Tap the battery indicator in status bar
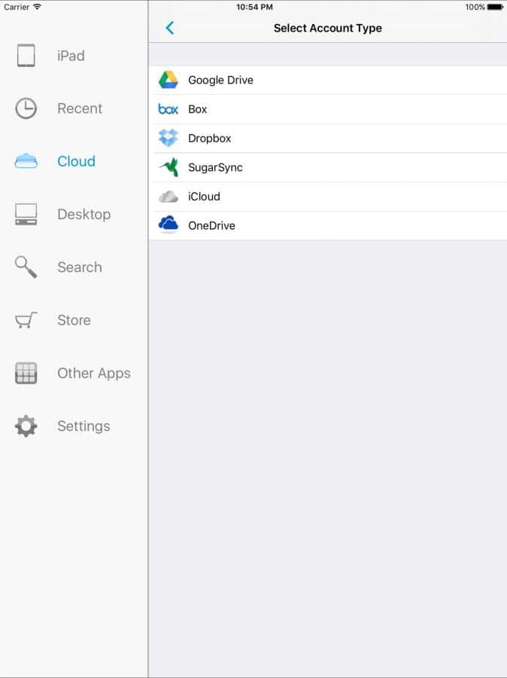 [x=495, y=7]
